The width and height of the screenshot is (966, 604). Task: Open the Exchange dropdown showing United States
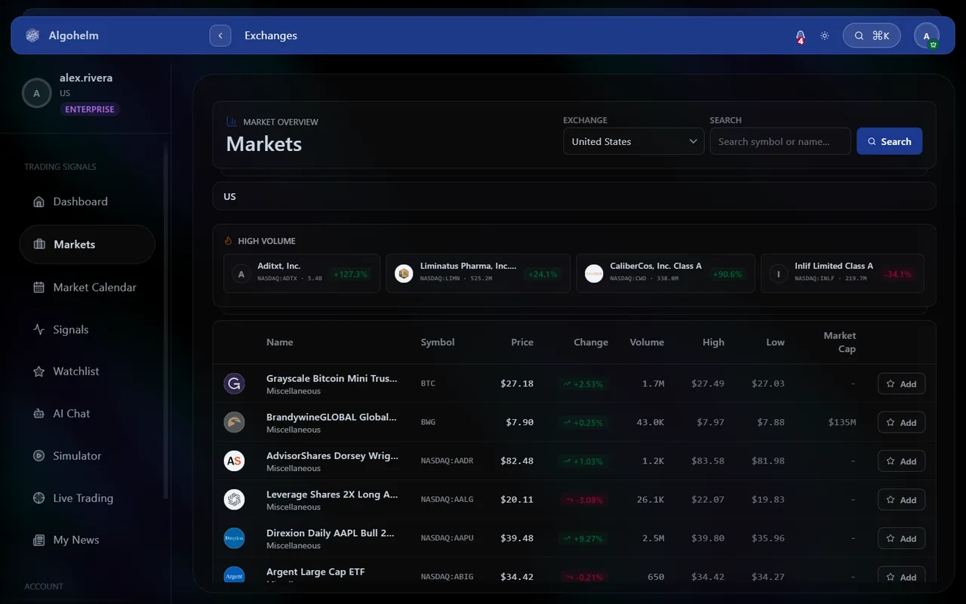coord(634,141)
